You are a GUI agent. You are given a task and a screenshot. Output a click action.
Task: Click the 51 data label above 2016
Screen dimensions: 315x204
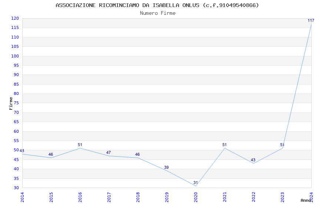click(80, 145)
